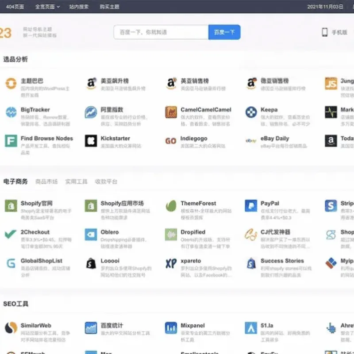Viewport: 354px width, 354px height.
Task: Click the Success Stories icon
Action: pyautogui.click(x=251, y=263)
